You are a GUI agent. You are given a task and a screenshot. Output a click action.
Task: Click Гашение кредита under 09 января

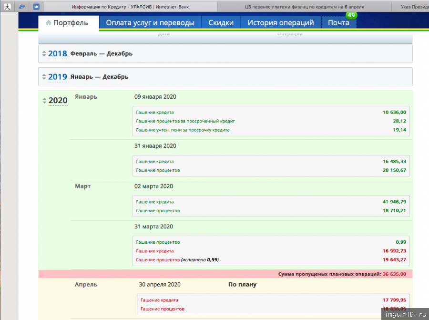(x=155, y=113)
